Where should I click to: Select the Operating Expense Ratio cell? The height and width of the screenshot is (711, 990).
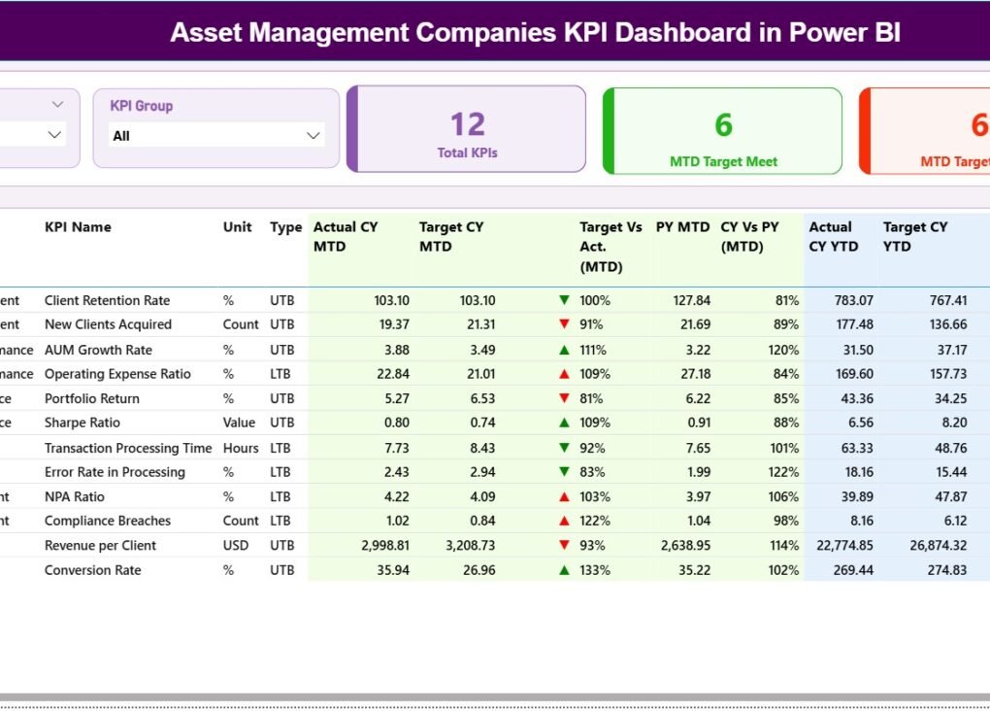click(117, 374)
